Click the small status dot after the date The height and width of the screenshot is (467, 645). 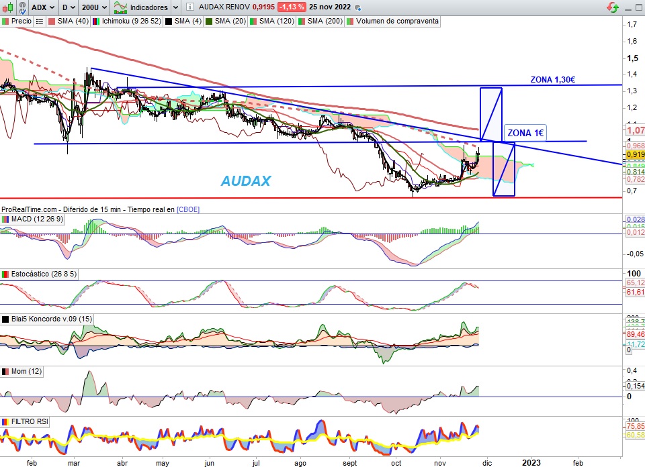click(x=357, y=9)
